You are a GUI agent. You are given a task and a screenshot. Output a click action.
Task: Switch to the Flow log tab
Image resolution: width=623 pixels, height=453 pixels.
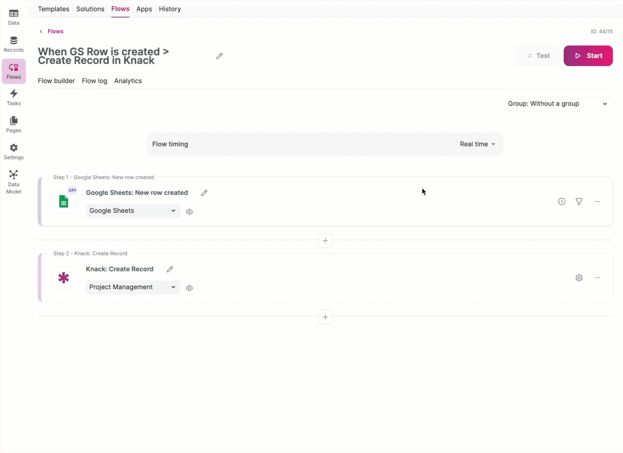point(94,81)
